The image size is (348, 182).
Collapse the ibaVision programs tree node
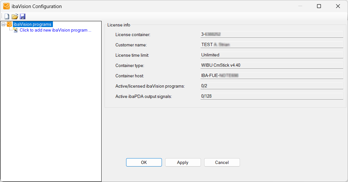3,24
